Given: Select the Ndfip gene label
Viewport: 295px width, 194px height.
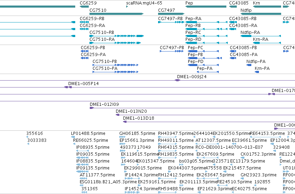Looking at the screenshot, I should pos(246,10).
